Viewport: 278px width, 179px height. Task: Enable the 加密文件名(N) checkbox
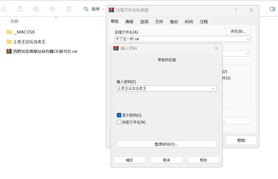tap(119, 122)
